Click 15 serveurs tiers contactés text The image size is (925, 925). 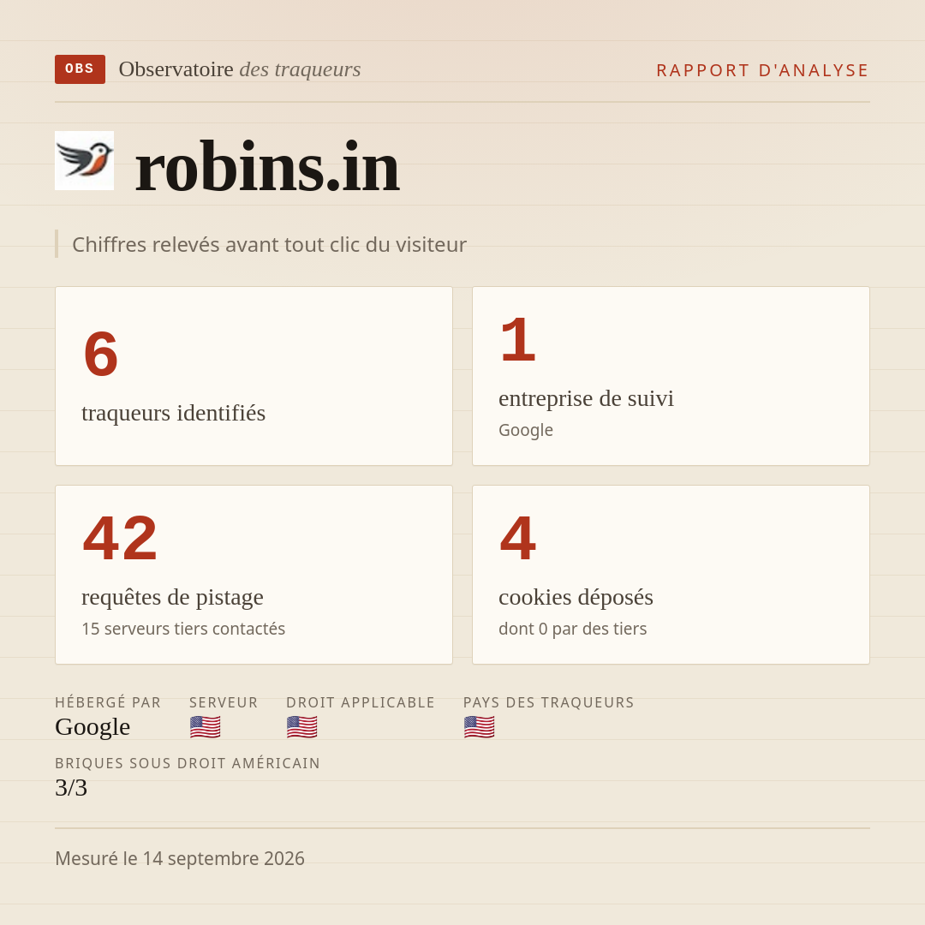point(183,629)
